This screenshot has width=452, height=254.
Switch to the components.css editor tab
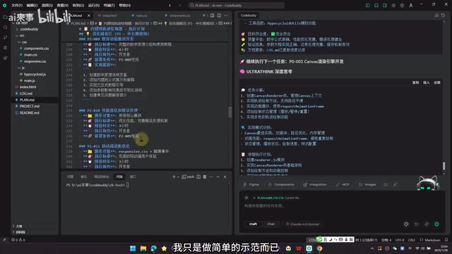pyautogui.click(x=177, y=16)
